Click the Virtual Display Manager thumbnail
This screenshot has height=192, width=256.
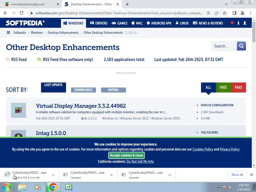tap(18, 110)
